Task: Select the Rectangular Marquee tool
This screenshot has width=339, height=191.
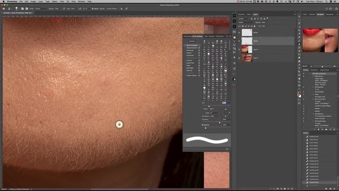Action: [x=299, y=20]
